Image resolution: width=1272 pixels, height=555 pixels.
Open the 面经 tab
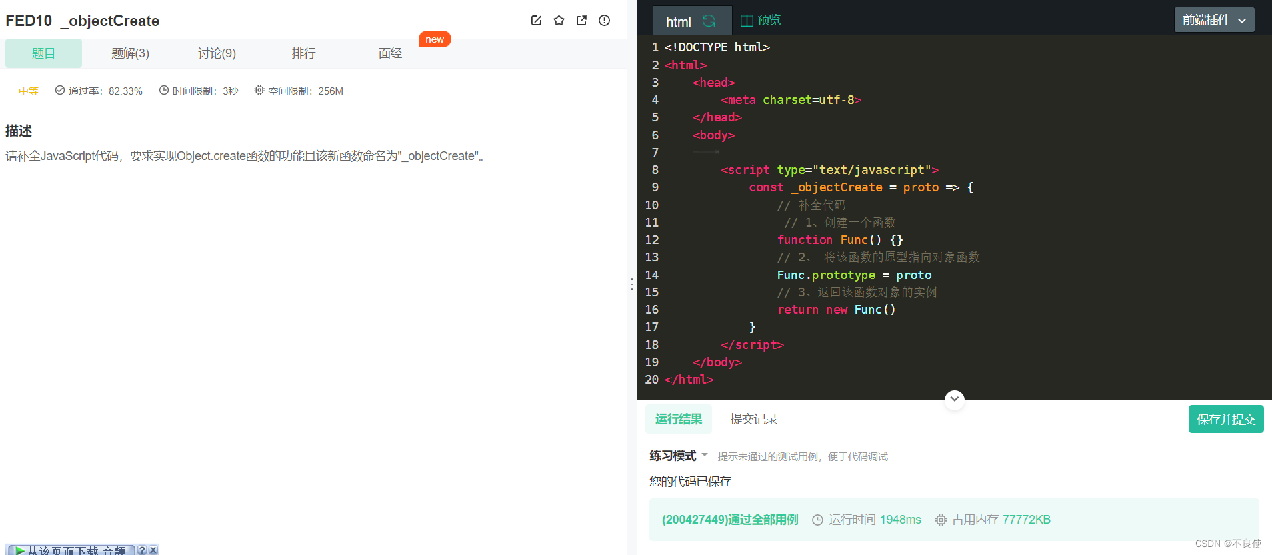click(x=390, y=53)
